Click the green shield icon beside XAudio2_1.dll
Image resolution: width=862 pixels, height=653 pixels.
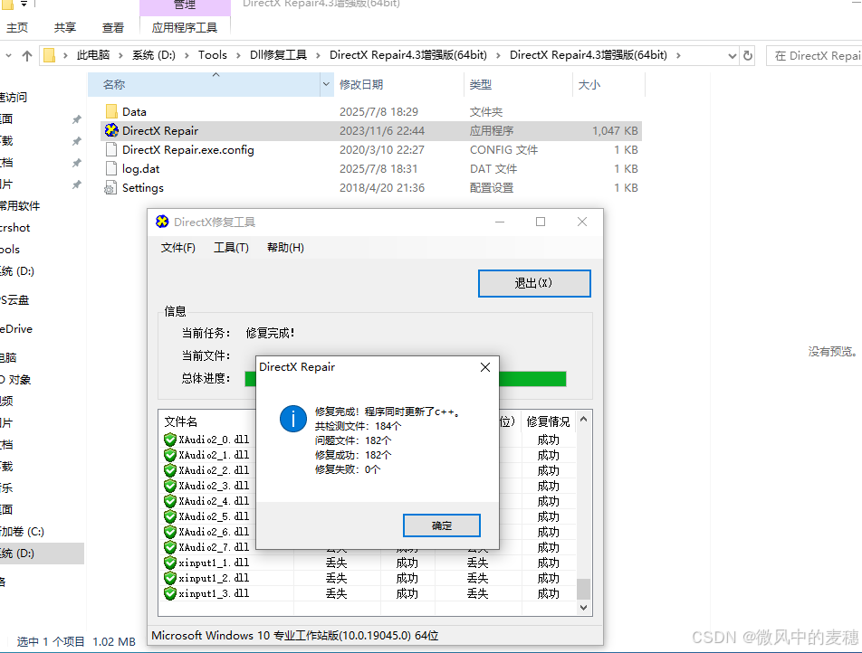tap(170, 455)
